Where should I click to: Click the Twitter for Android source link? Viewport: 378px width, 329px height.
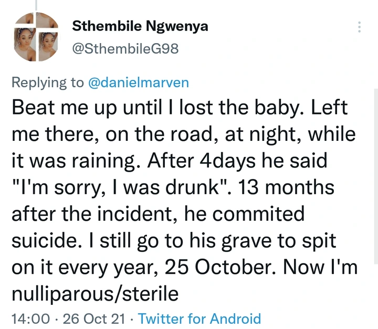pos(199,318)
